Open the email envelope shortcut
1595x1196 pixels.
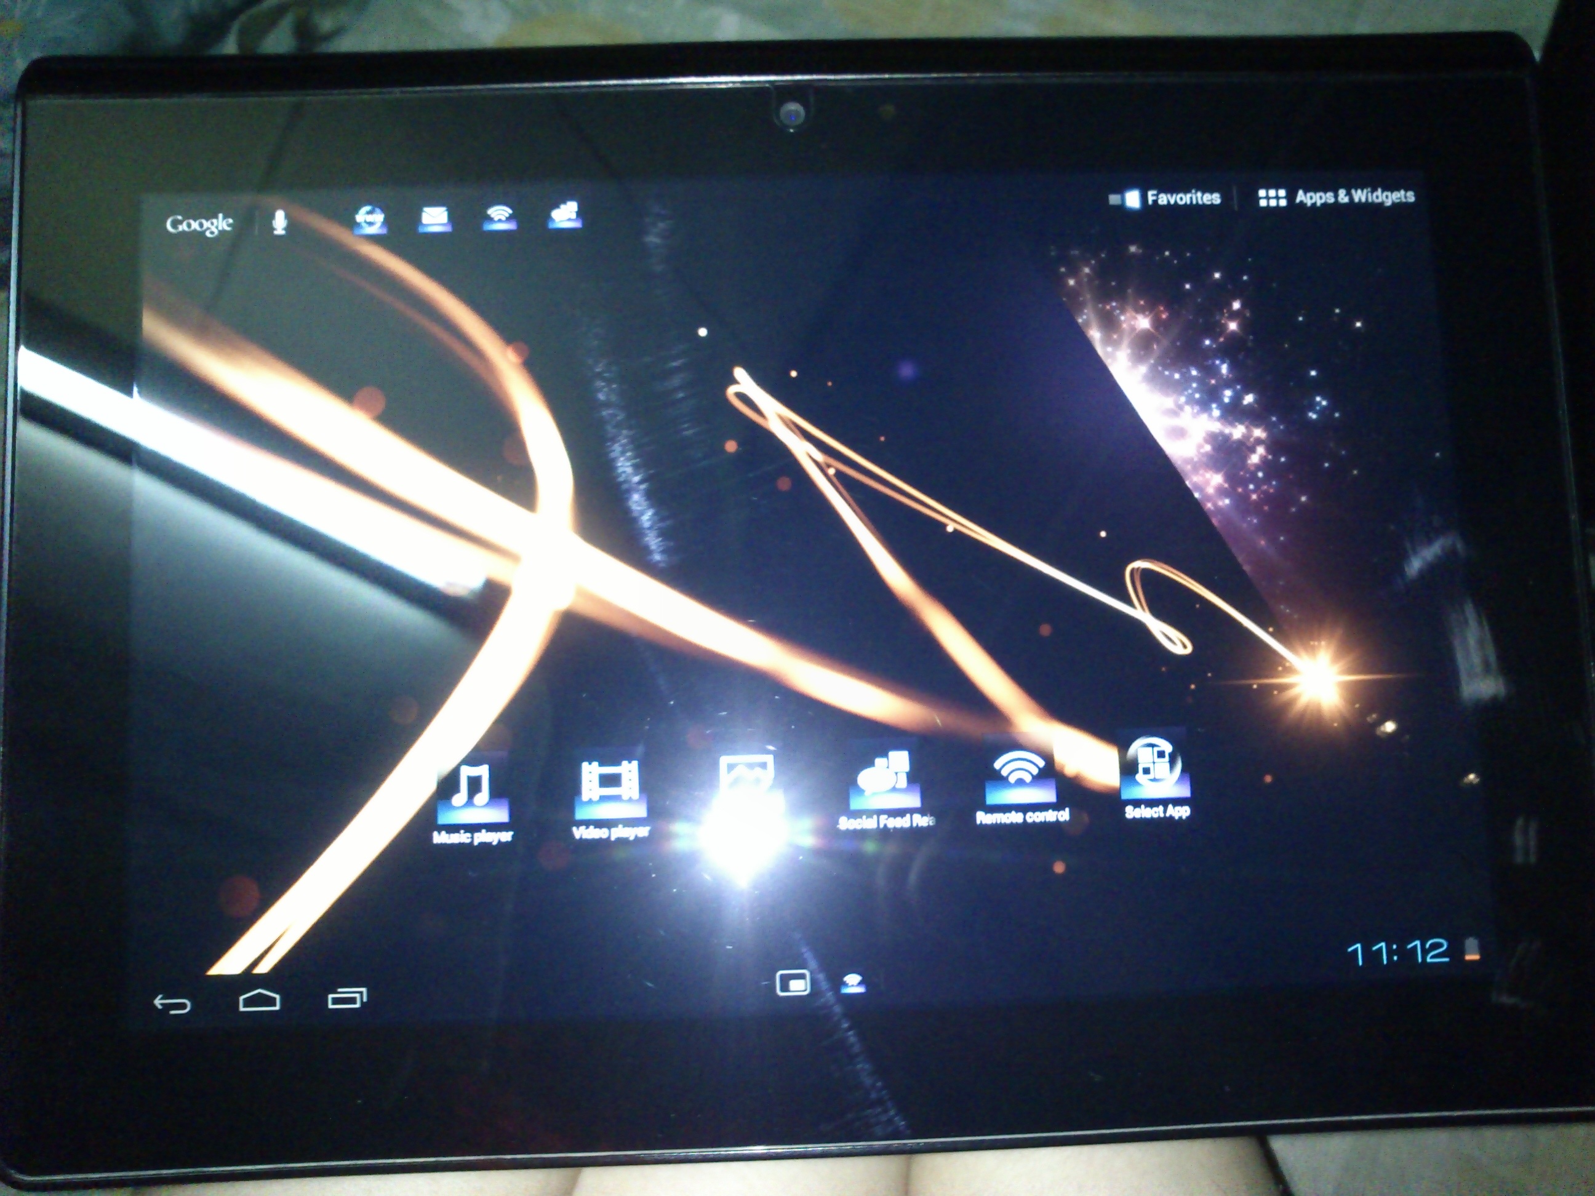(435, 217)
